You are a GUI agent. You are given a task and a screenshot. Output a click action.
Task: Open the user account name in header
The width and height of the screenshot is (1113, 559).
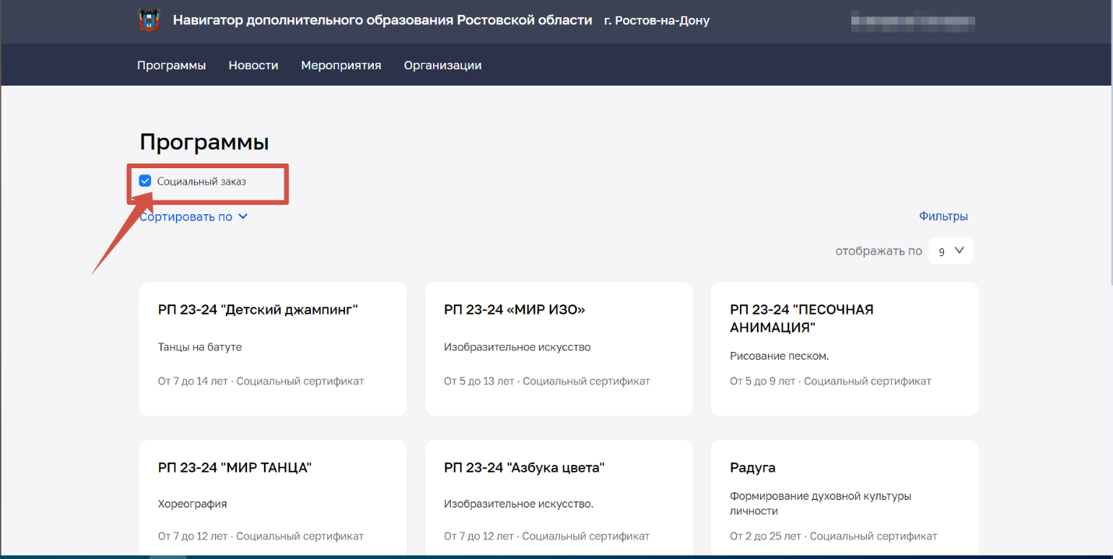click(x=912, y=21)
